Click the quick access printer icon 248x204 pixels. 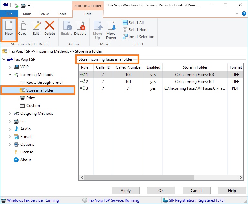coord(23,5)
